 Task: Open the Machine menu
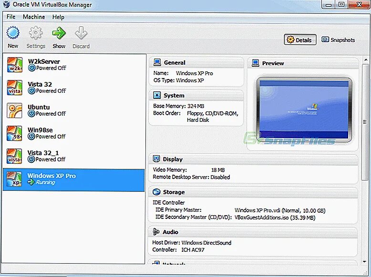[x=34, y=17]
